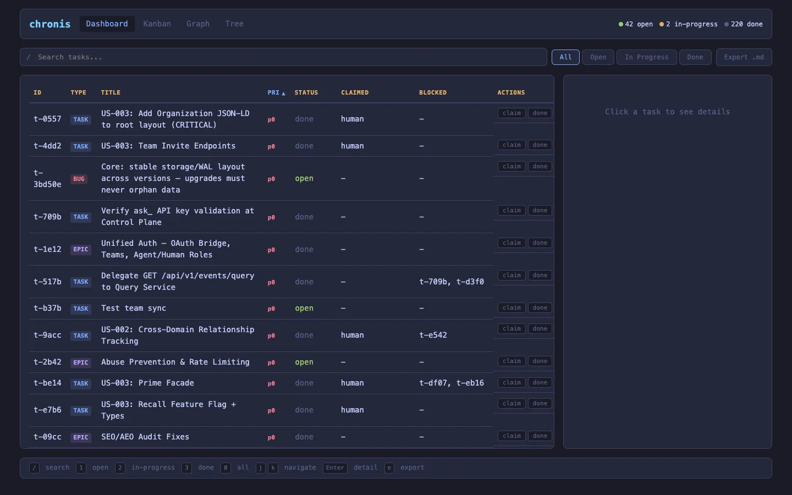Click the BUG type badge
Viewport: 792px width, 495px height.
point(79,179)
